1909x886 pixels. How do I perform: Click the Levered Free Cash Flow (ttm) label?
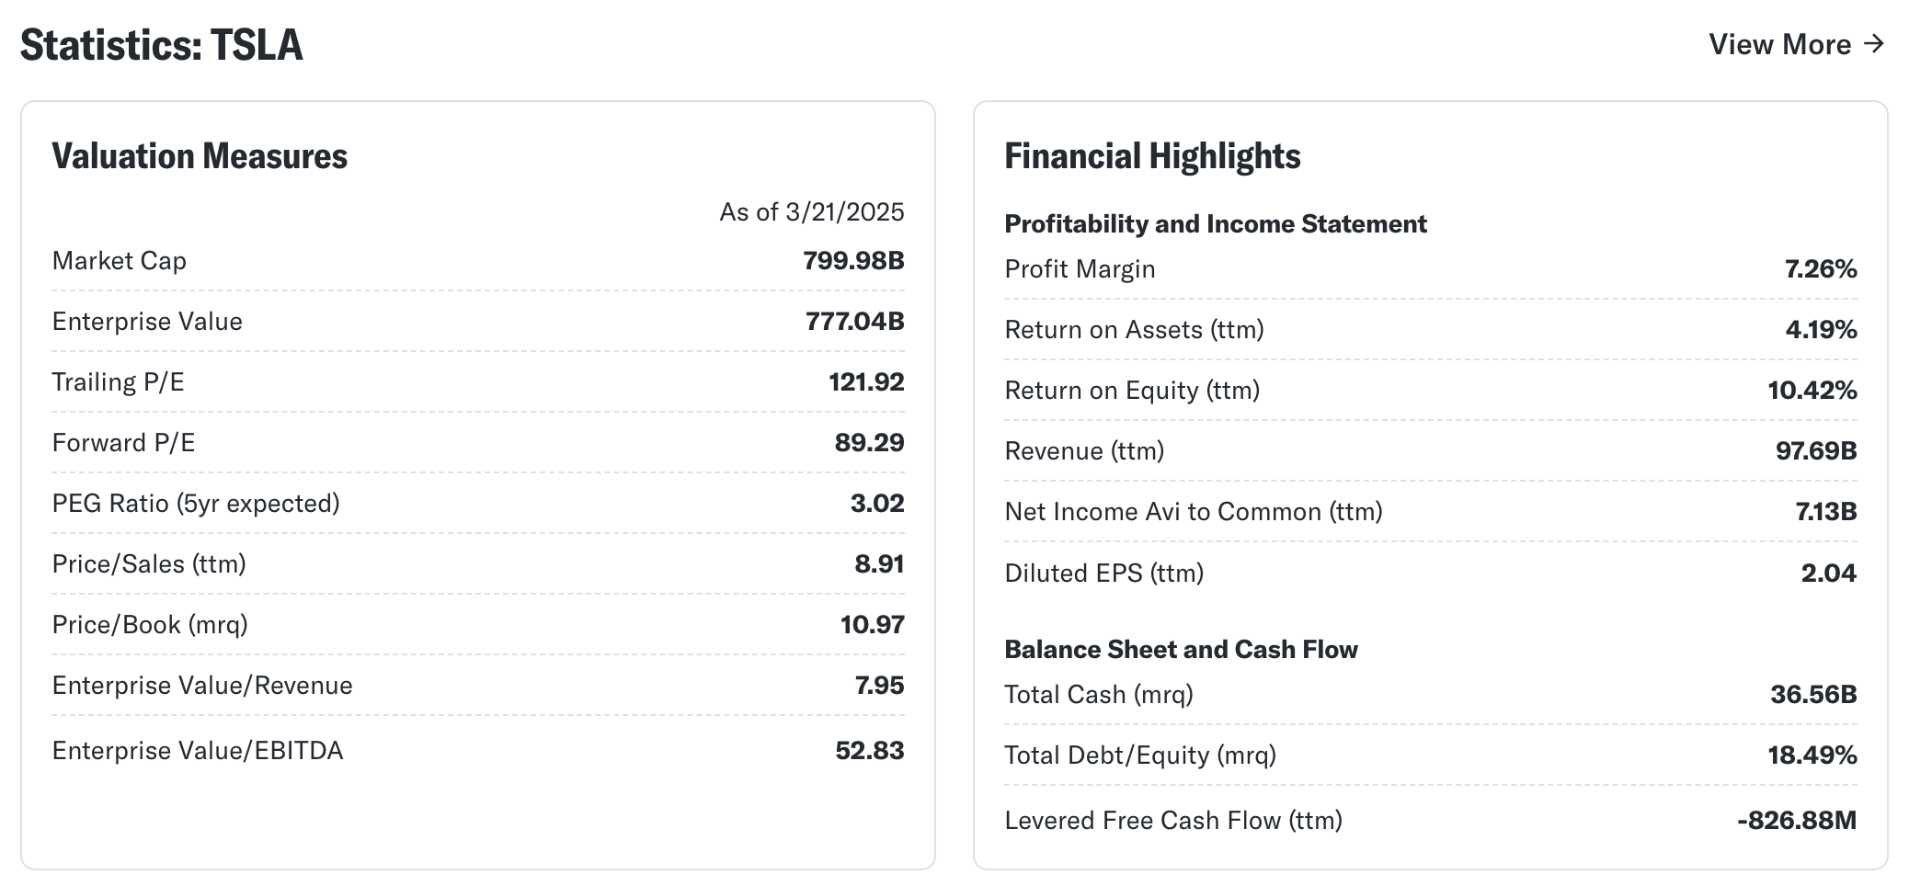[1173, 821]
